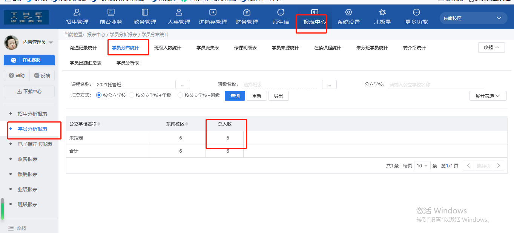Screen dimensions: 514x233
Task: Open 课消报表 in sidebar
Action: tap(28, 174)
